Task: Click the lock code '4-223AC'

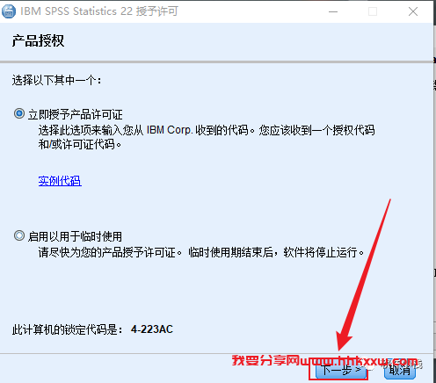Action: coord(152,329)
